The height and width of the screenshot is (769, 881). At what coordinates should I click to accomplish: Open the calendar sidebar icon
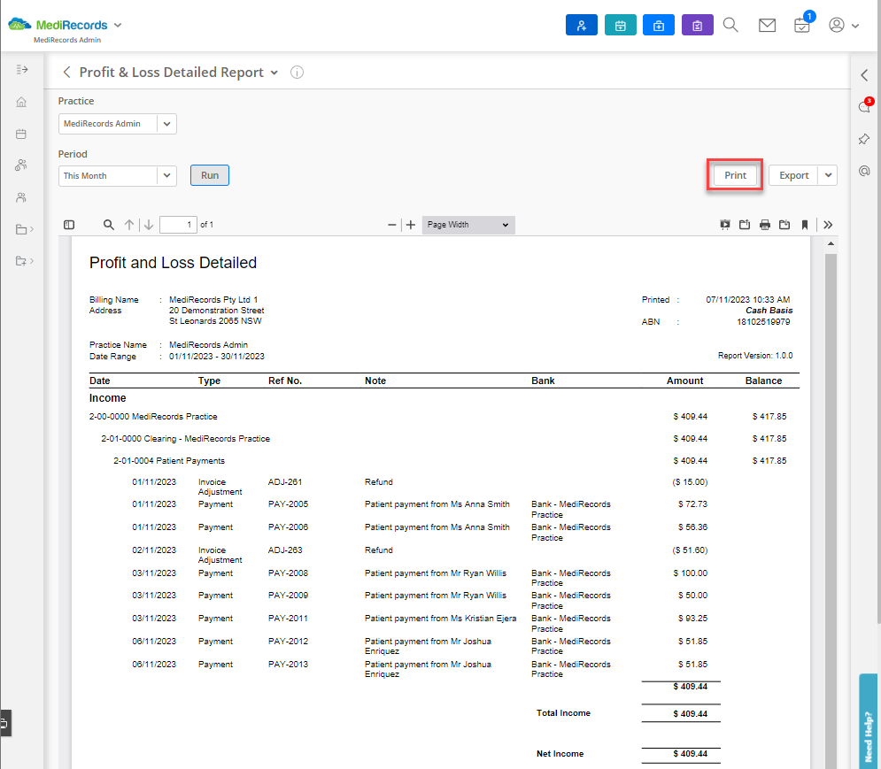[21, 134]
